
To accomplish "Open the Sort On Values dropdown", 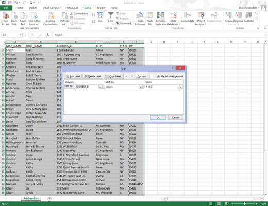I will tap(140, 87).
